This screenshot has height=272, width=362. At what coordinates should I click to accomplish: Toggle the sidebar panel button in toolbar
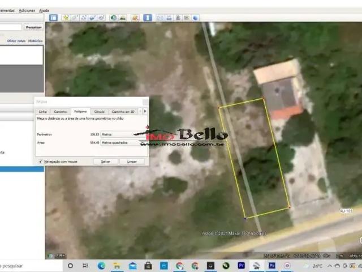pos(54,18)
